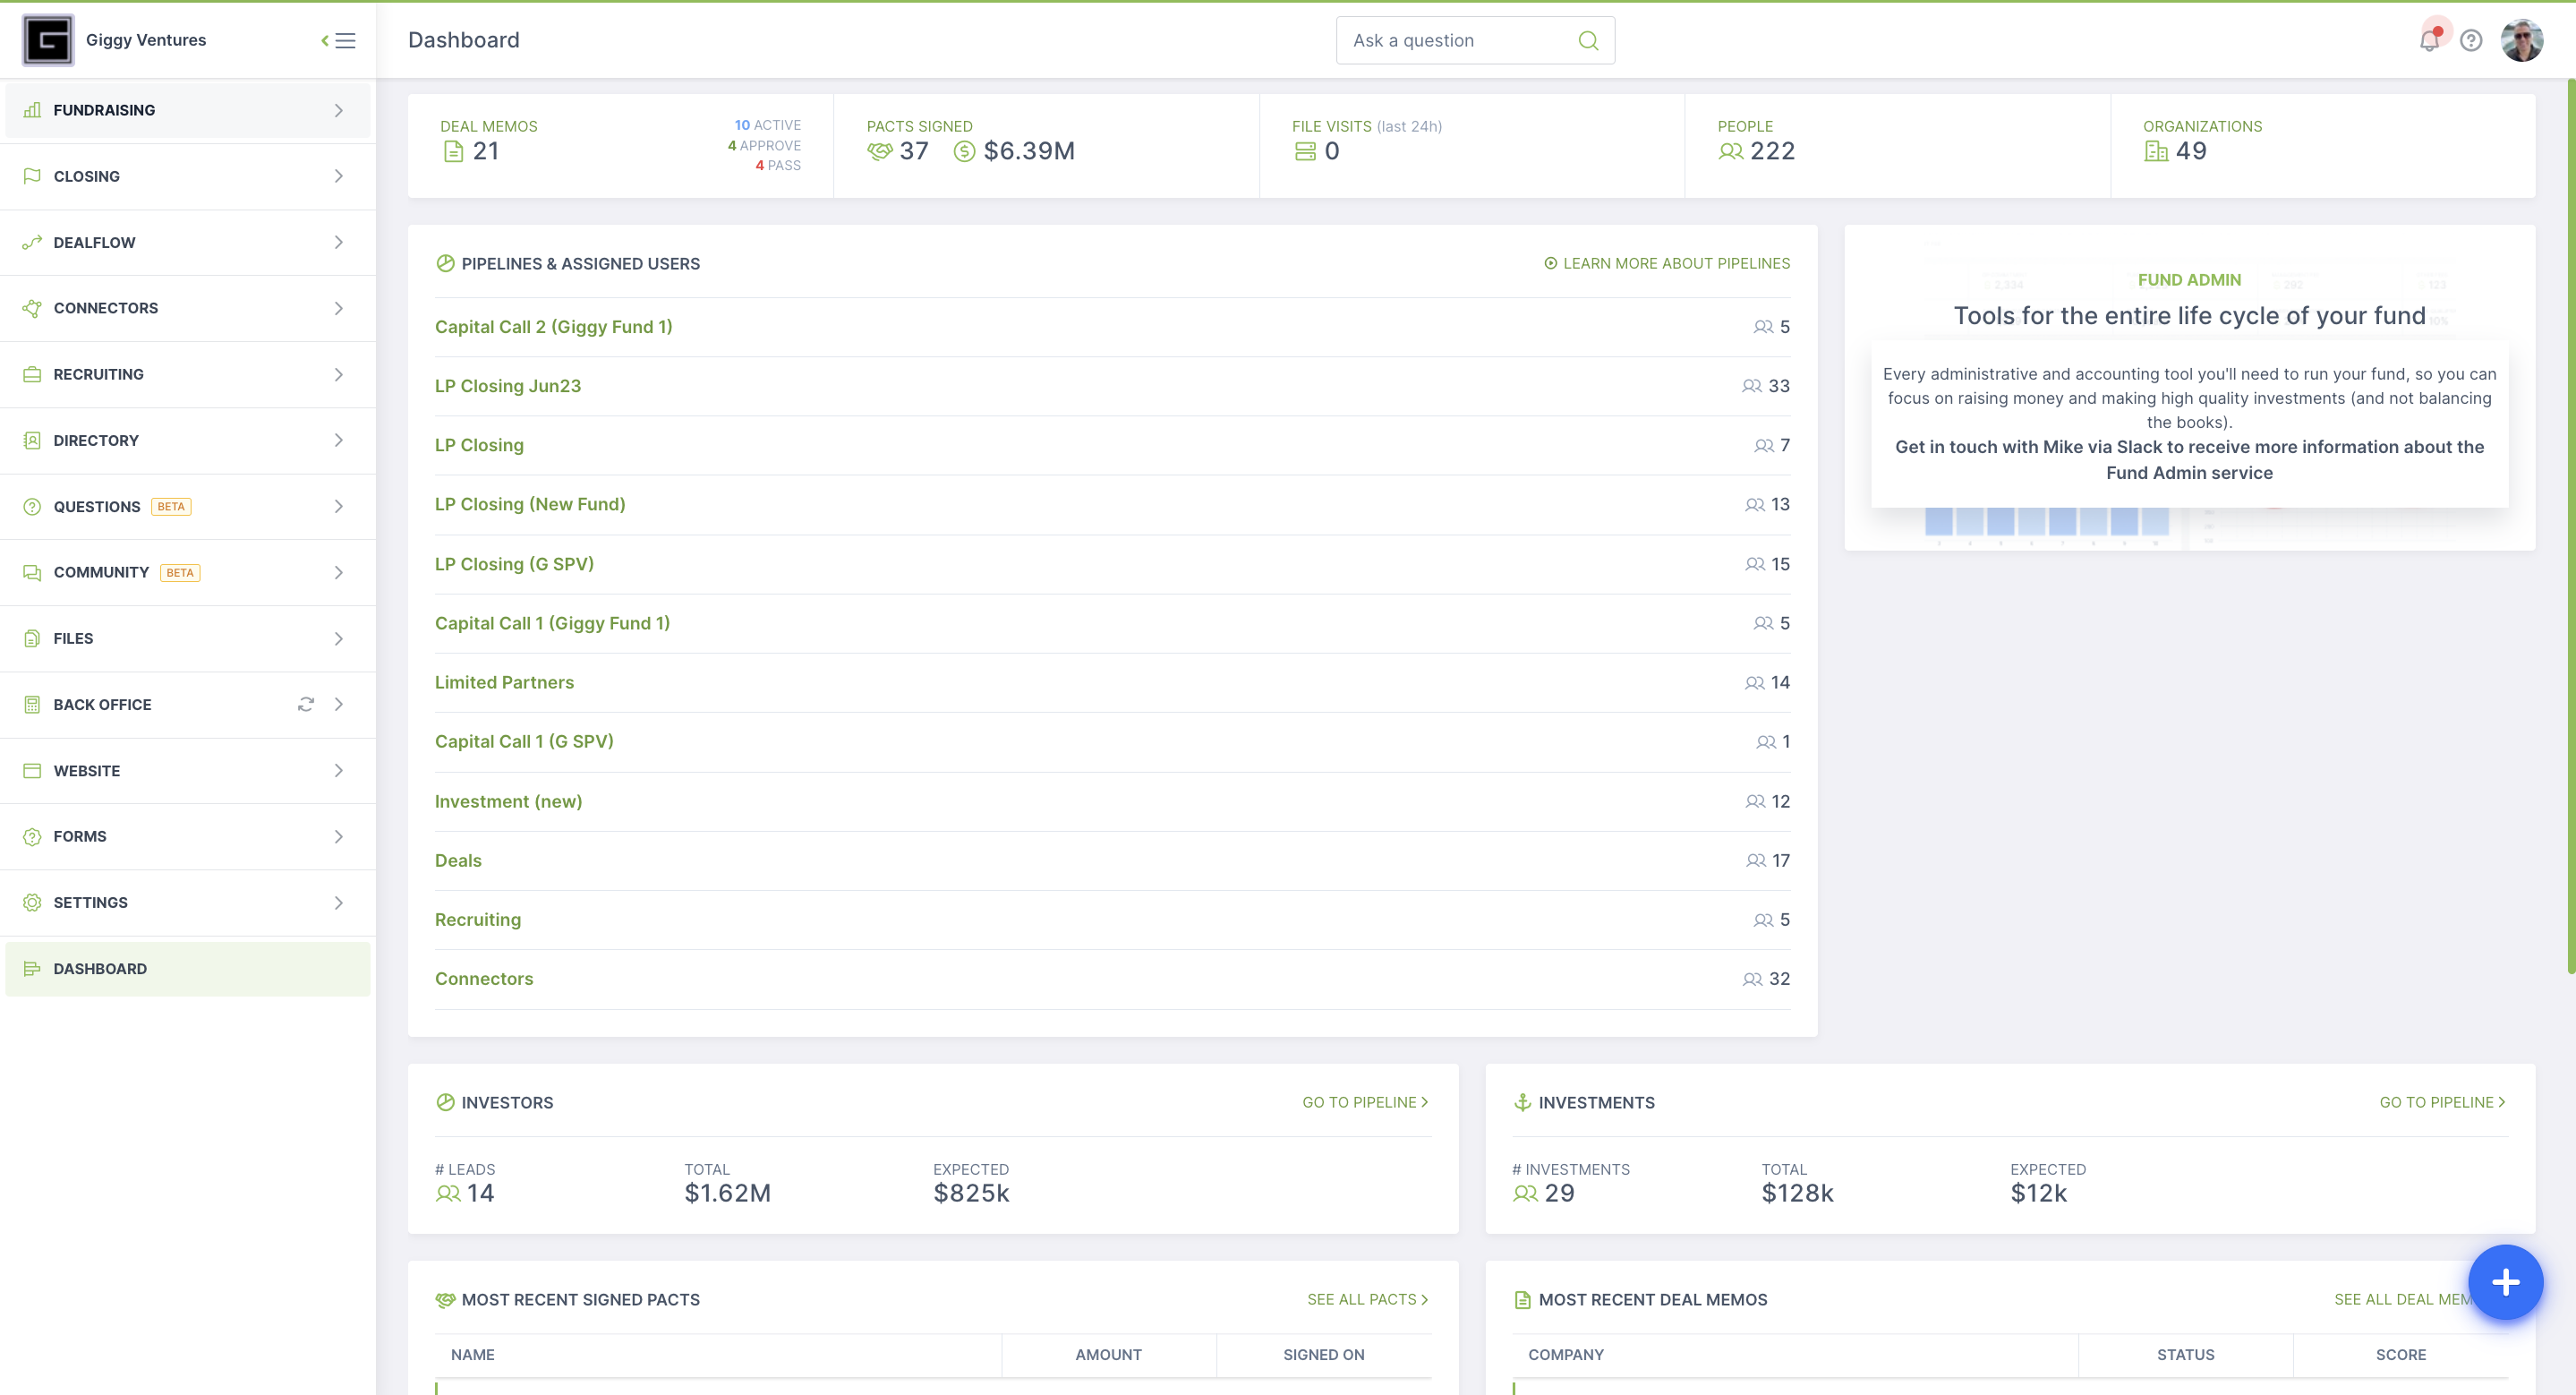Select the Files section icon
The height and width of the screenshot is (1395, 2576).
[31, 638]
